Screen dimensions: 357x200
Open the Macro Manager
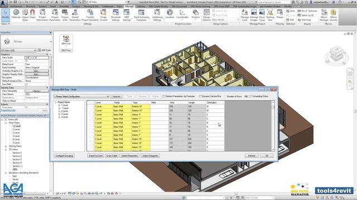click(x=324, y=15)
